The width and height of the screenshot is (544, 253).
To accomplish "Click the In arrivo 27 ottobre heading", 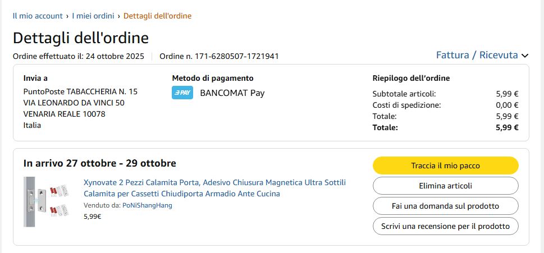I will 100,163.
